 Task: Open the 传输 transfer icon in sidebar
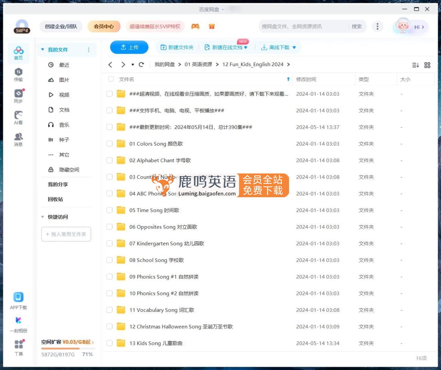point(18,74)
